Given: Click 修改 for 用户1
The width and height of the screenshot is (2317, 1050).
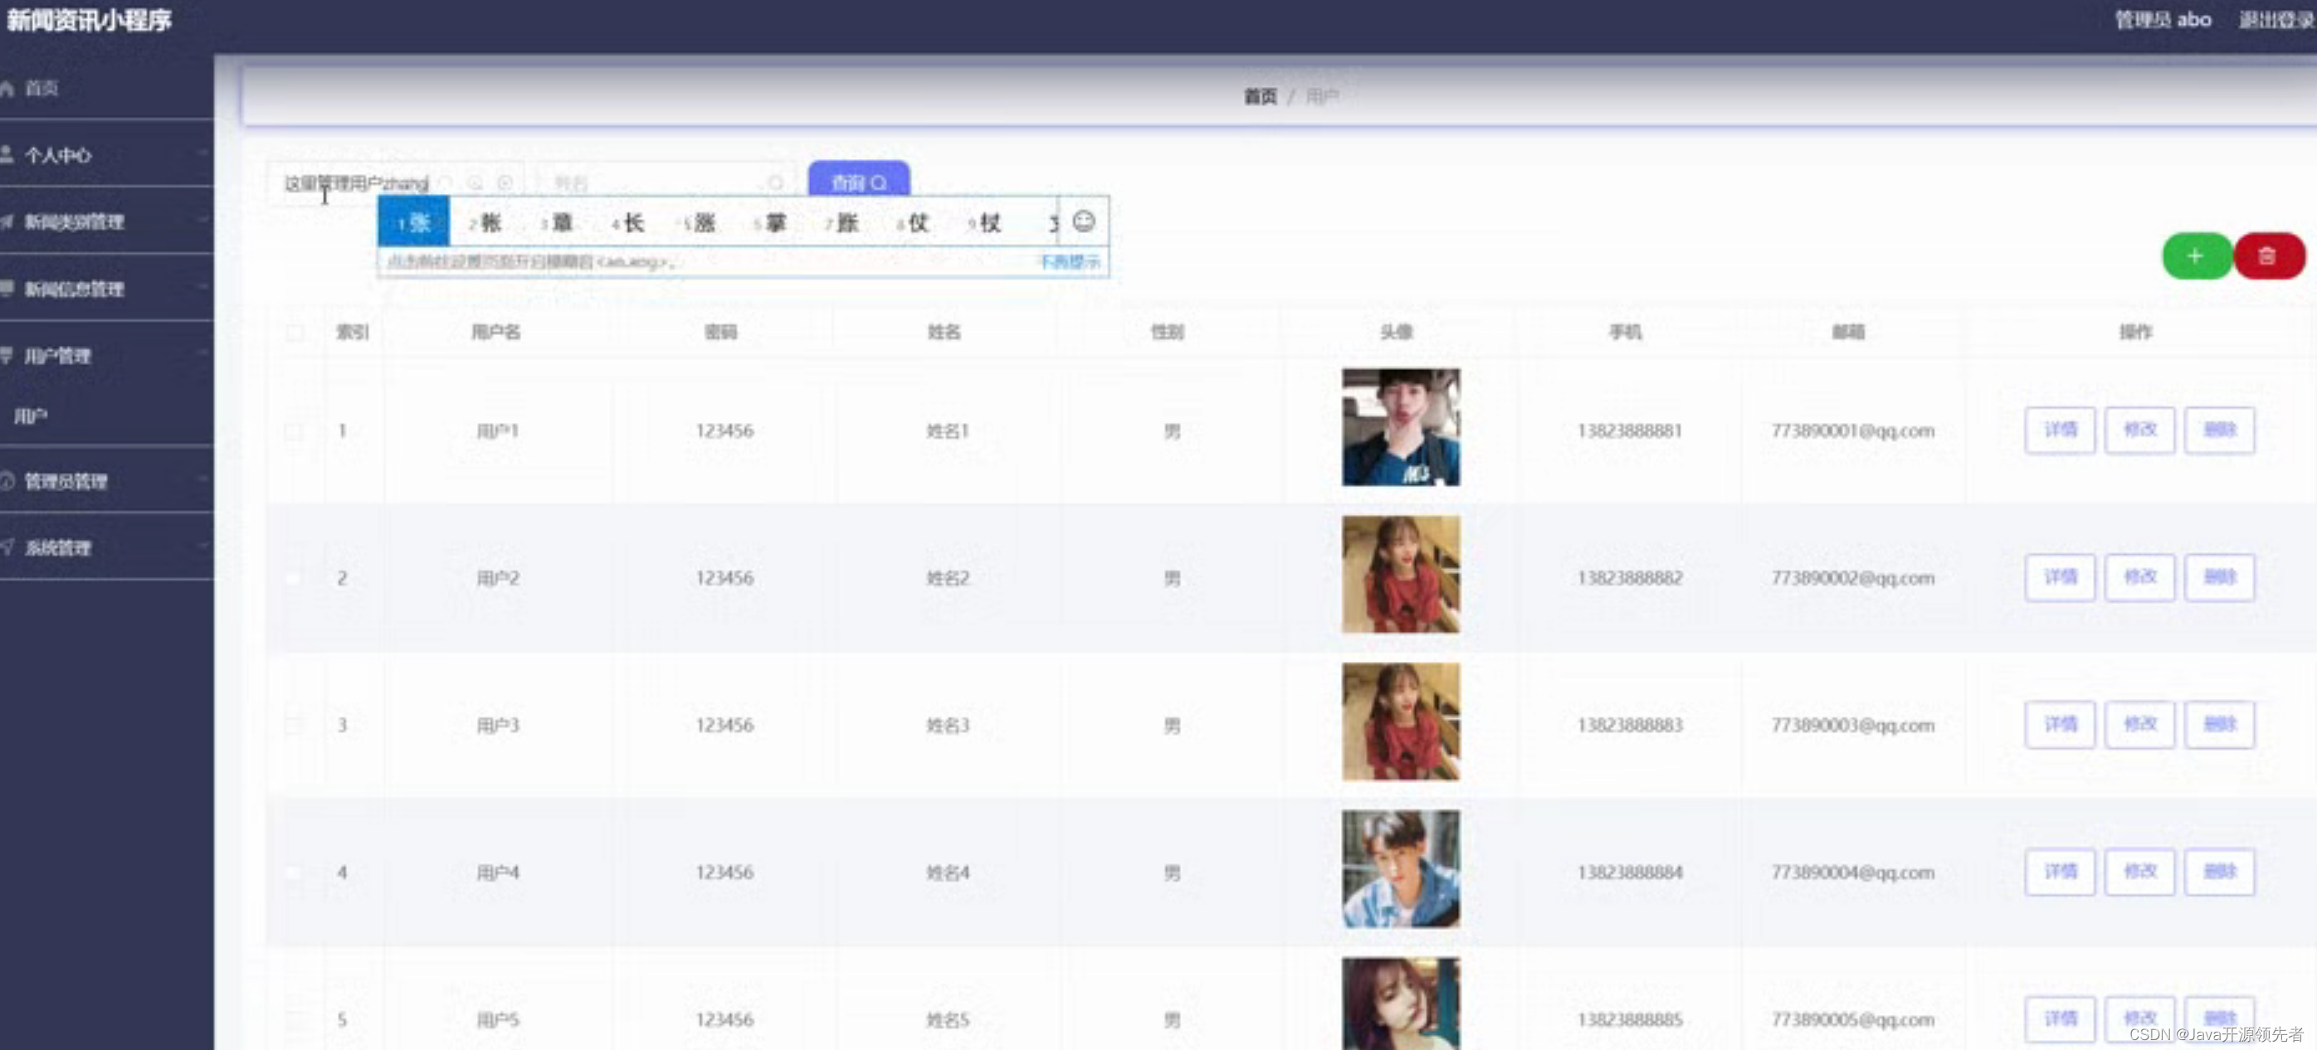Looking at the screenshot, I should pyautogui.click(x=2139, y=430).
